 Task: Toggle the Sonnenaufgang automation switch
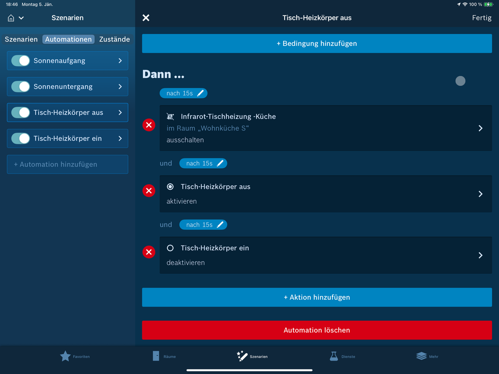pos(21,61)
